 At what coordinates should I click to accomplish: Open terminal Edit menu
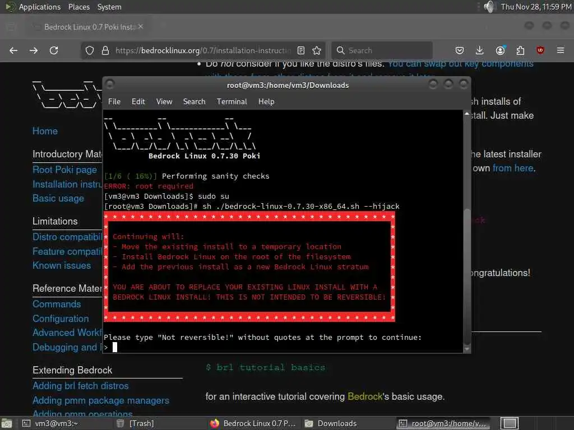138,102
